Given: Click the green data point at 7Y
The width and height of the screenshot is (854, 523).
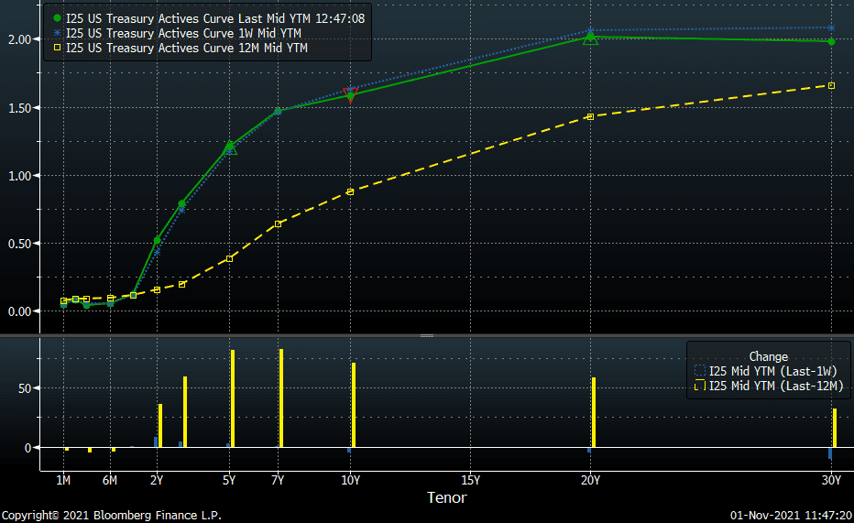Looking at the screenshot, I should (278, 111).
